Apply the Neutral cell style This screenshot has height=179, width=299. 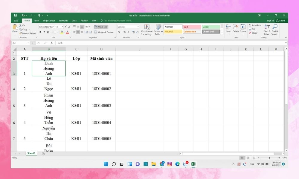tap(173, 32)
